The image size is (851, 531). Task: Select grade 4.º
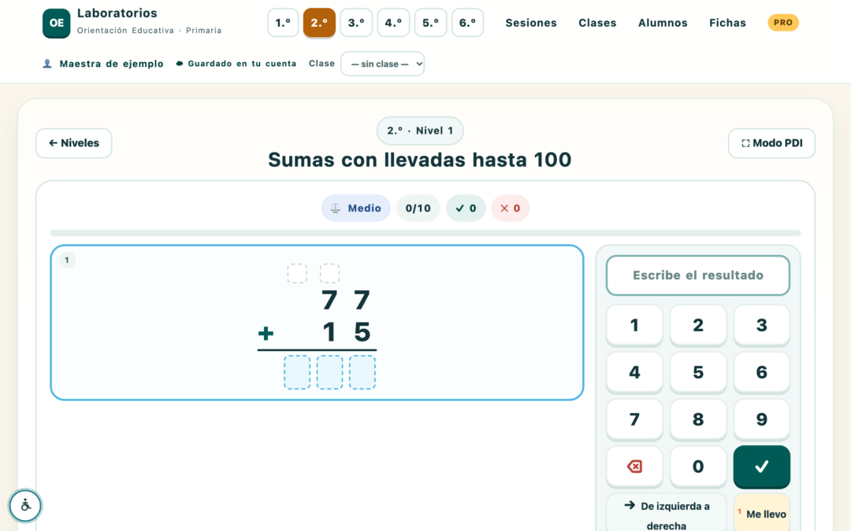tap(393, 23)
